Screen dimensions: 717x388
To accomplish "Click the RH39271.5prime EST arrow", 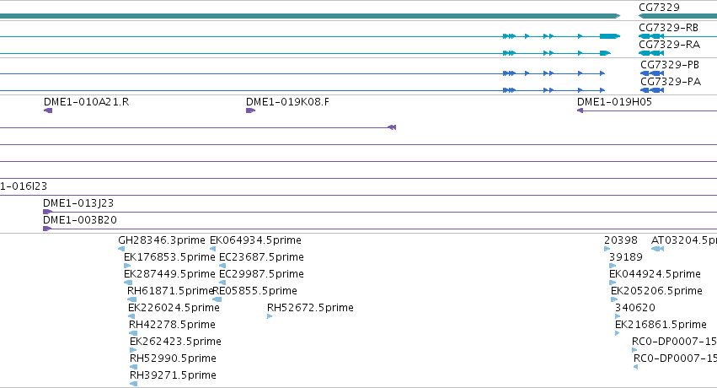I will [133, 384].
